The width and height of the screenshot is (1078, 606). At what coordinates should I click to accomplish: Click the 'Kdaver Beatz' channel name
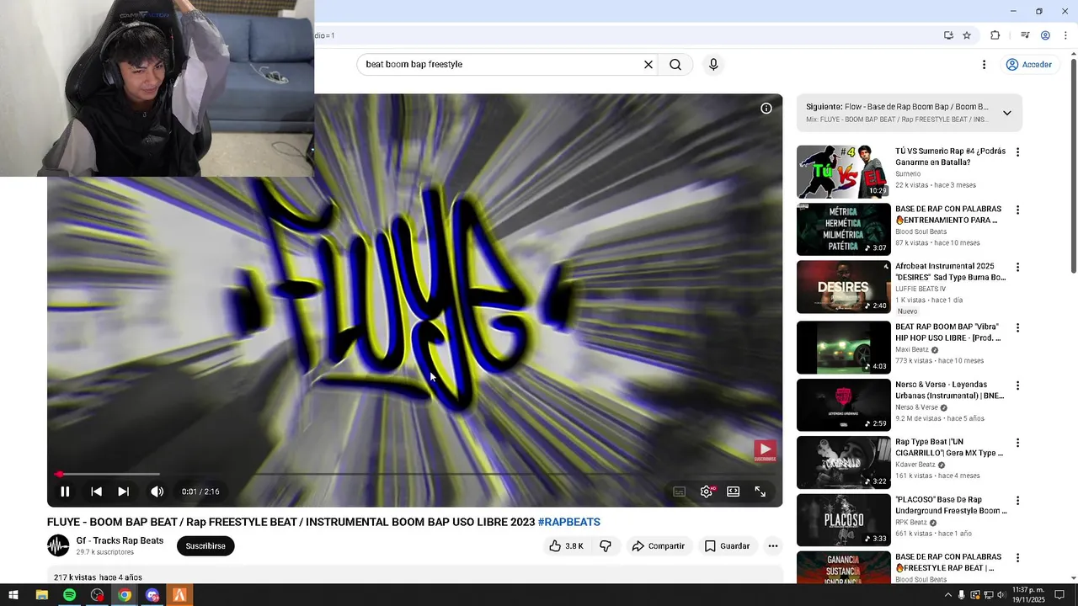click(x=915, y=465)
